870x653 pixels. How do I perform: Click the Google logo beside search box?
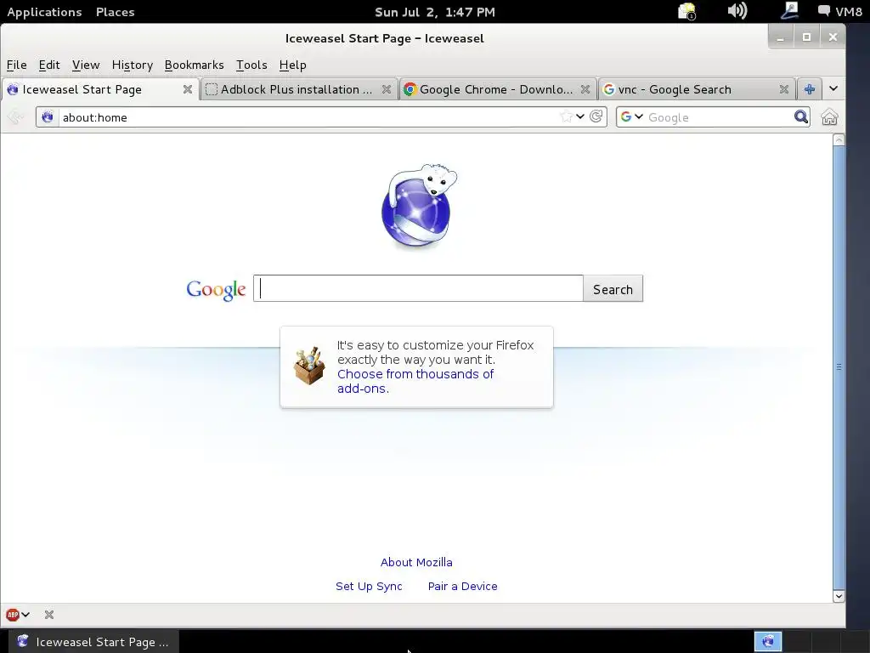(216, 289)
